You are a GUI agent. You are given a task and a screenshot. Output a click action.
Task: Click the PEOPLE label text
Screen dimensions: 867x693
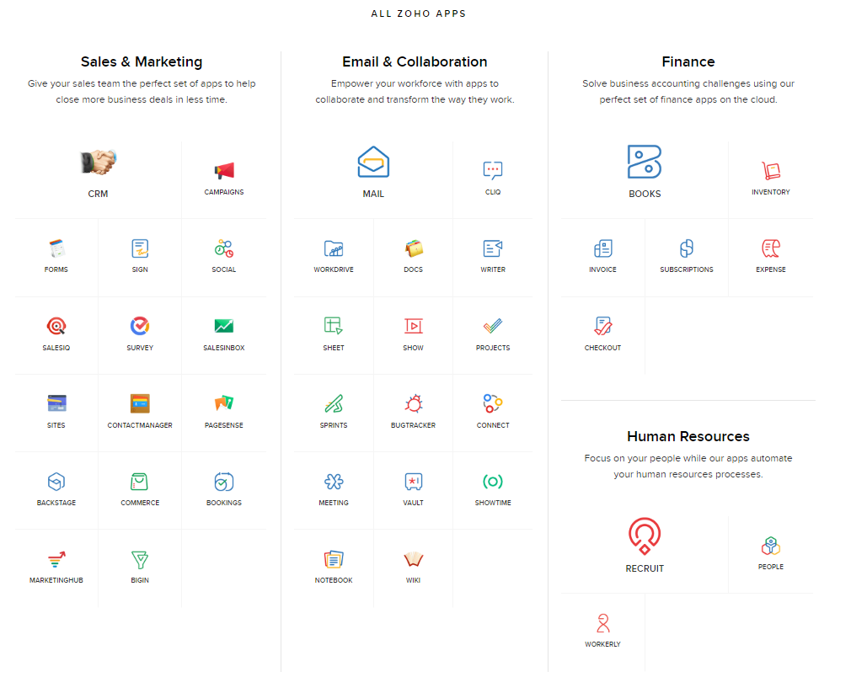pos(771,567)
